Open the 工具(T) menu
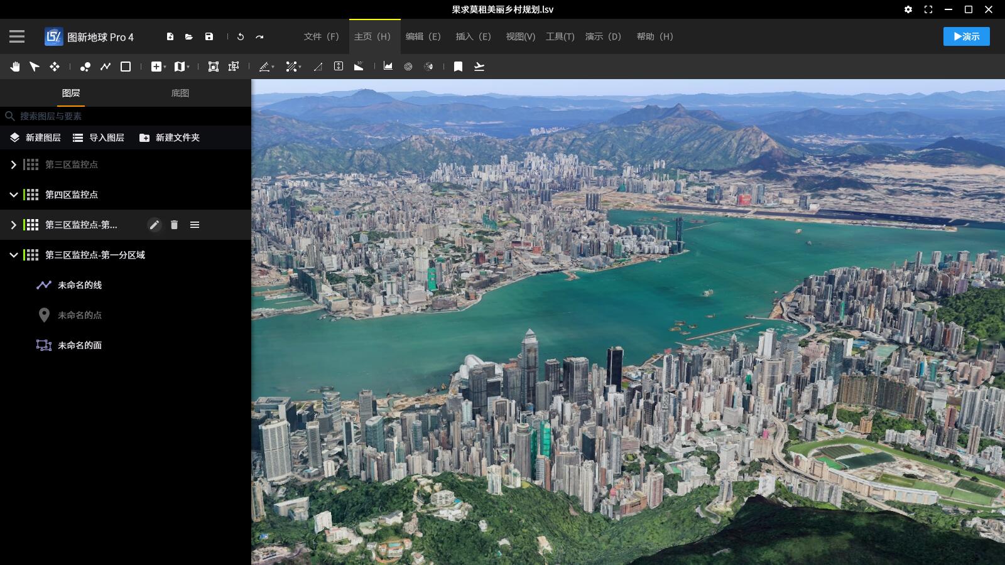Screen dimensions: 1005x565 point(560,36)
